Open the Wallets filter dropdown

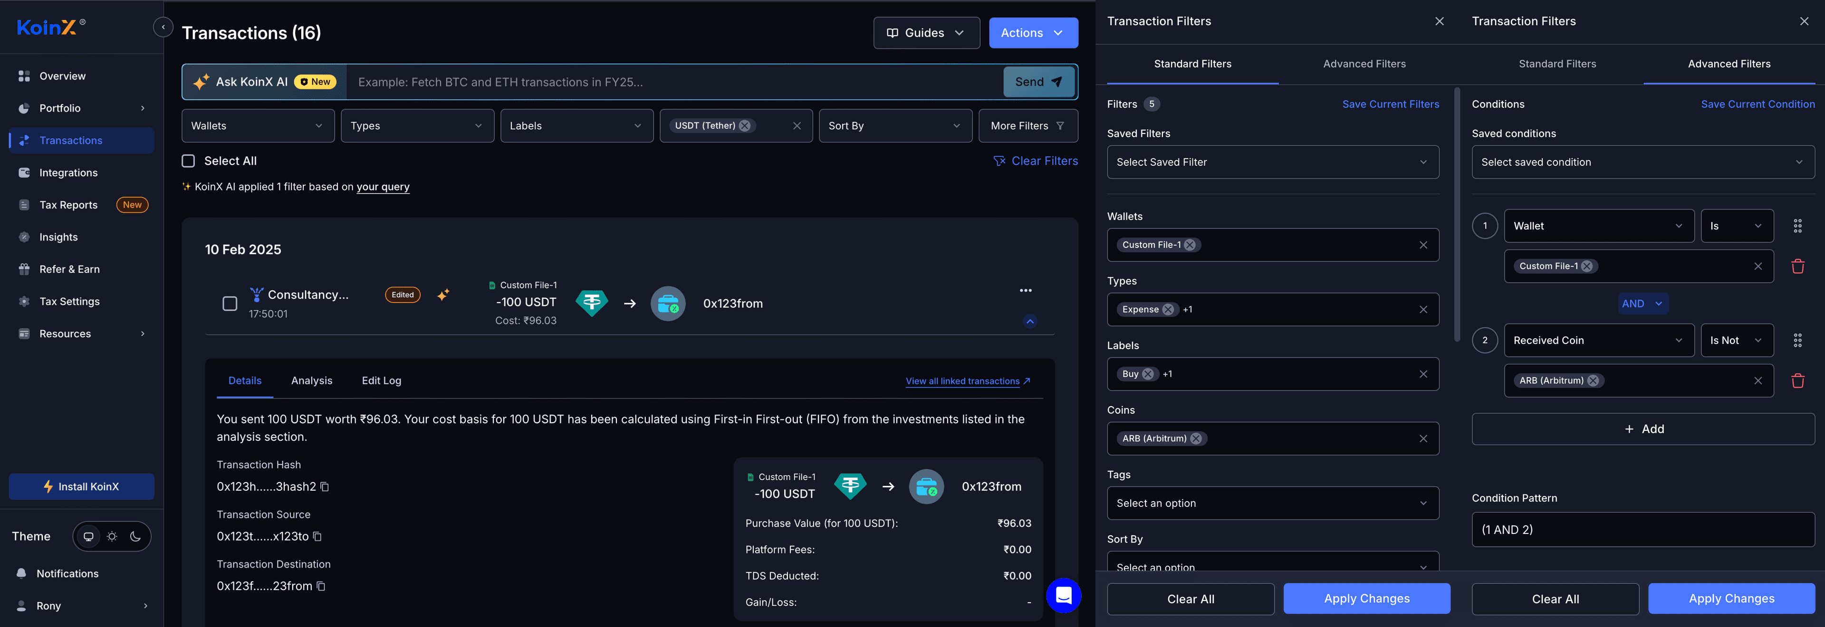(258, 126)
